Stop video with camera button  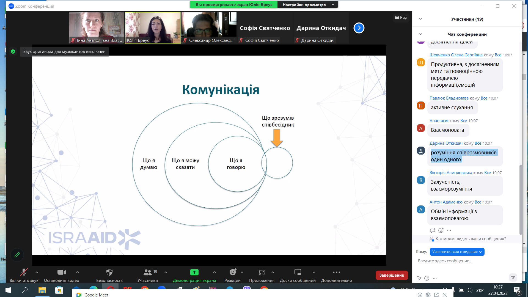click(x=61, y=273)
